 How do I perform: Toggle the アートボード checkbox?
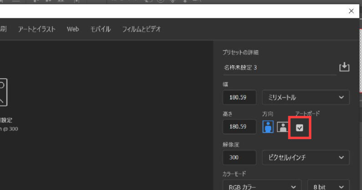point(300,128)
